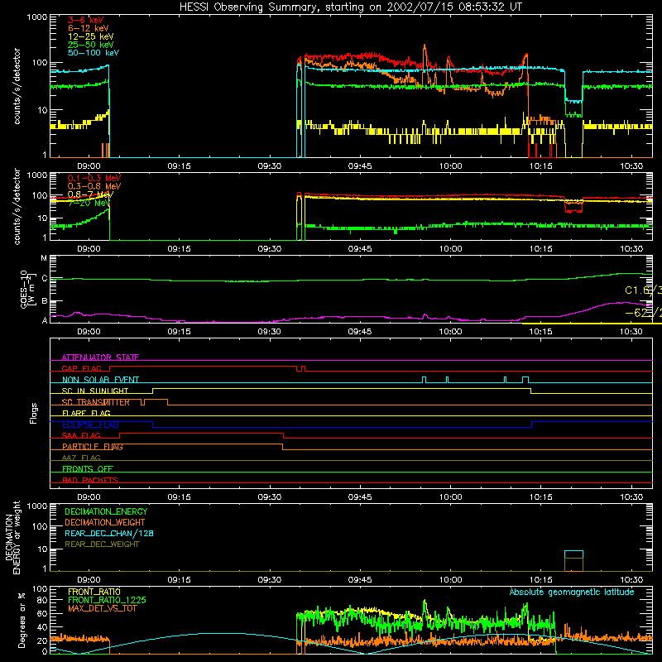
Task: Click the GOES-10 axis label
Action: pos(26,289)
